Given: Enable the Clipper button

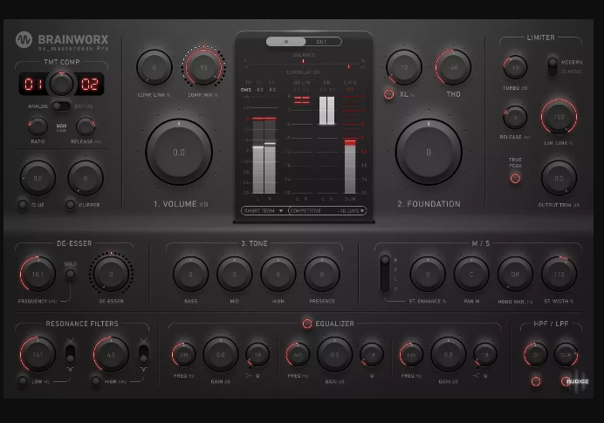Looking at the screenshot, I should click(x=70, y=205).
